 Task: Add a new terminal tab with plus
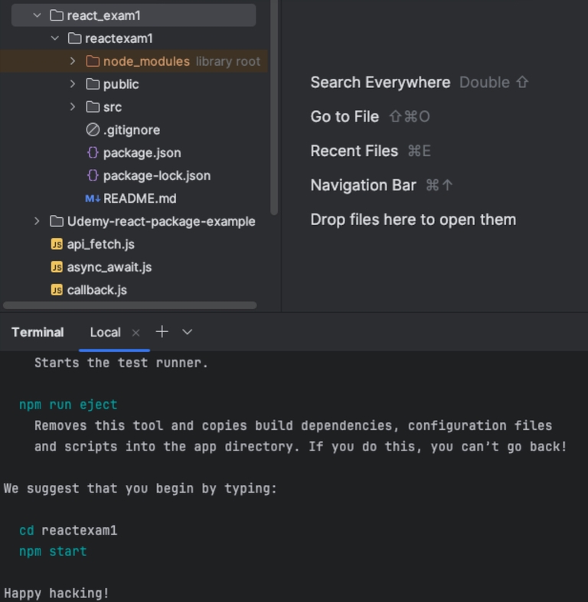[162, 332]
